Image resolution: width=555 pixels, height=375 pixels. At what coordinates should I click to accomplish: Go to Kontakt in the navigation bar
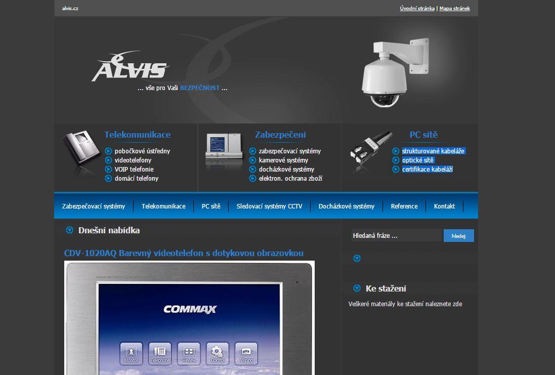pos(444,206)
